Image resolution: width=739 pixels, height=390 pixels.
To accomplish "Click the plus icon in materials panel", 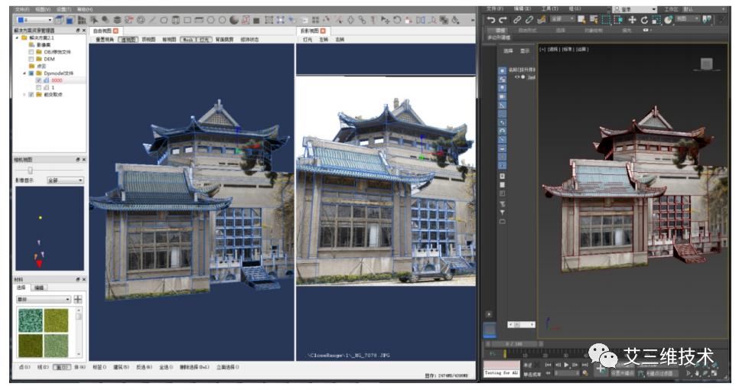I will coord(78,299).
